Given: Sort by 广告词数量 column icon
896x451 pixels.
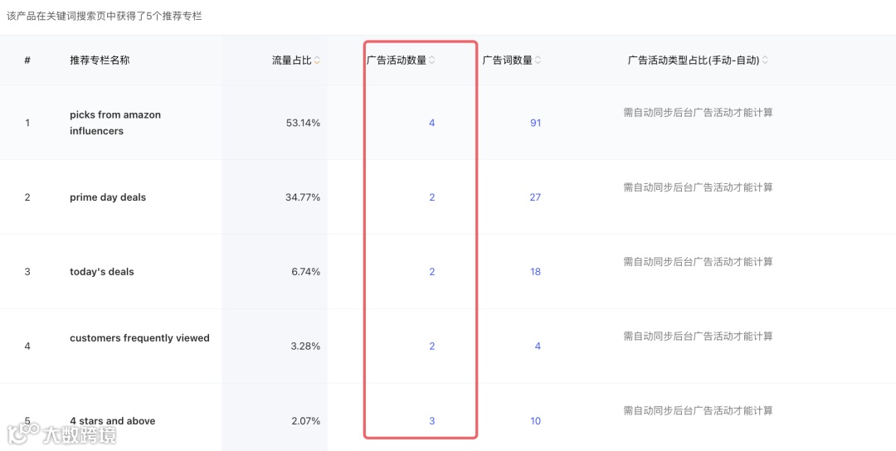Looking at the screenshot, I should pos(538,61).
